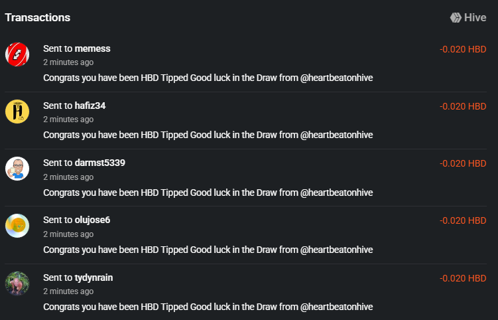498x320 pixels.
Task: Open tydynrain's profile avatar
Action: 17,283
